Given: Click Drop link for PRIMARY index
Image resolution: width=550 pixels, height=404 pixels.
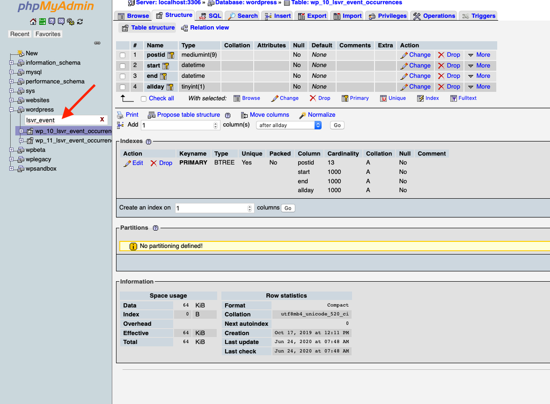Looking at the screenshot, I should (161, 163).
